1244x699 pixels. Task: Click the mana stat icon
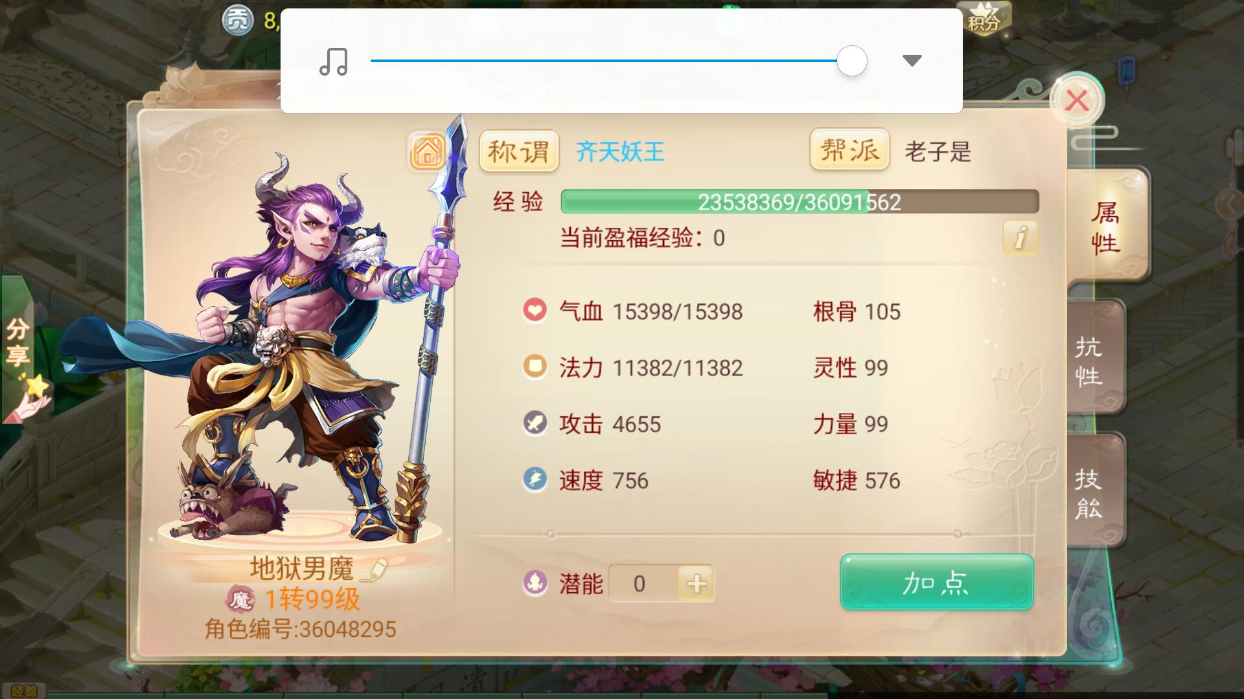[535, 367]
